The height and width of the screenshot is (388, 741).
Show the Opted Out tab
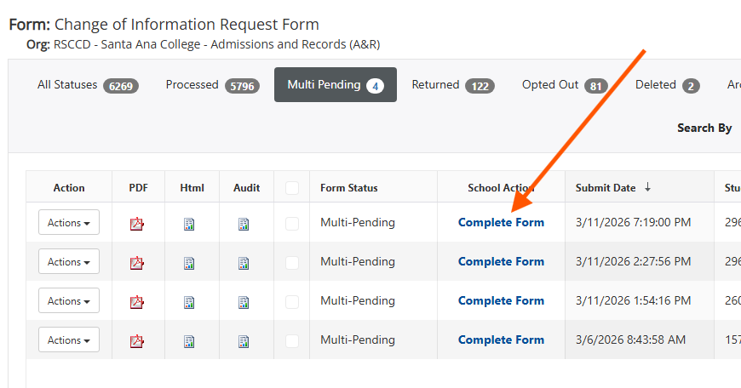[x=565, y=85]
